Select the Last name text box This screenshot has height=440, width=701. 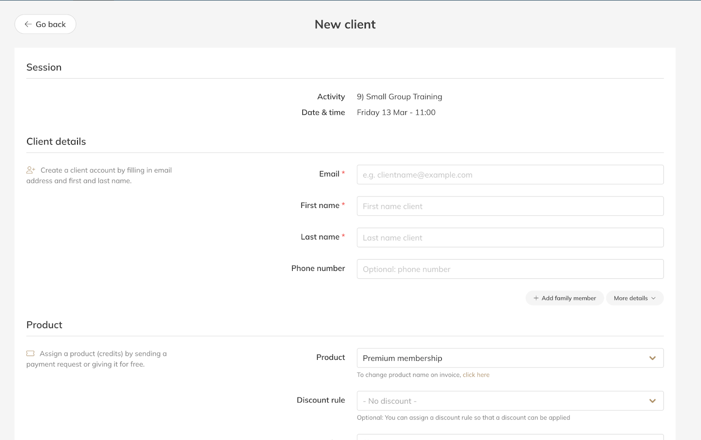pos(510,238)
